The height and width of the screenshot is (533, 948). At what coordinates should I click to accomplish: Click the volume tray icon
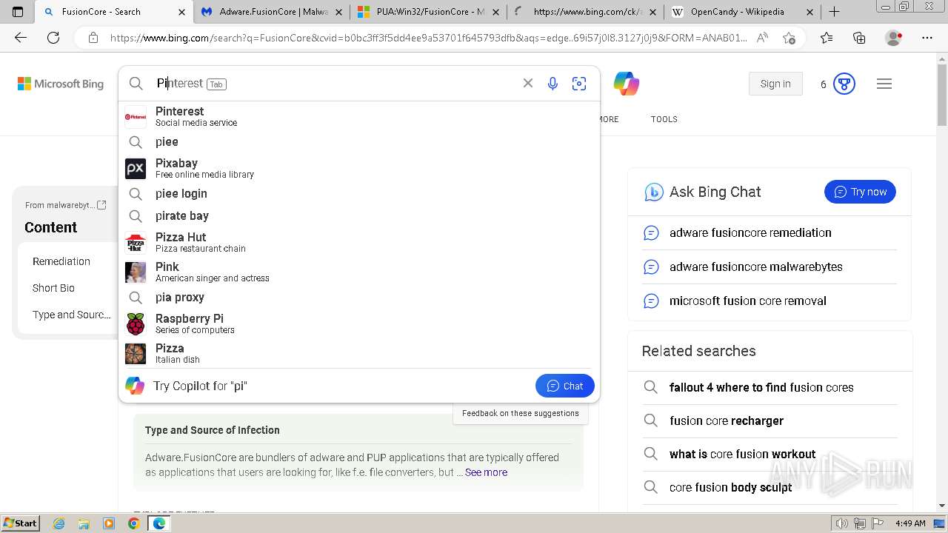click(x=841, y=523)
